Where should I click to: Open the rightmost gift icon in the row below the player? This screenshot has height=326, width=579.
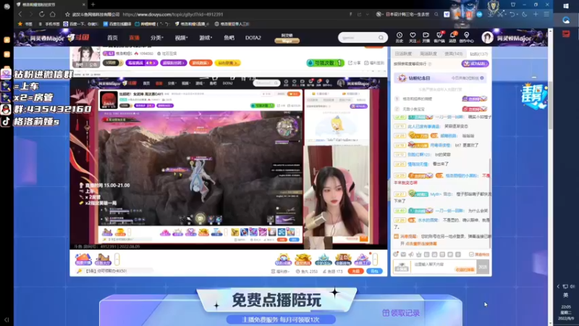click(x=363, y=259)
